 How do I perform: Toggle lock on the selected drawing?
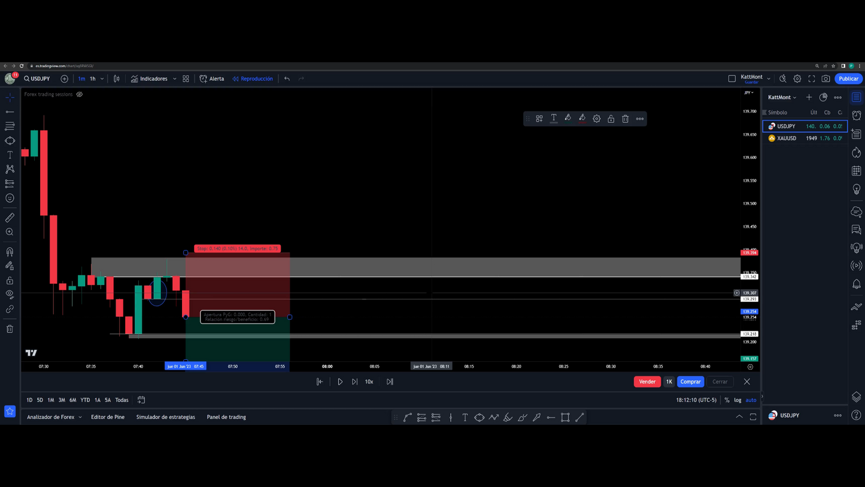pyautogui.click(x=611, y=119)
